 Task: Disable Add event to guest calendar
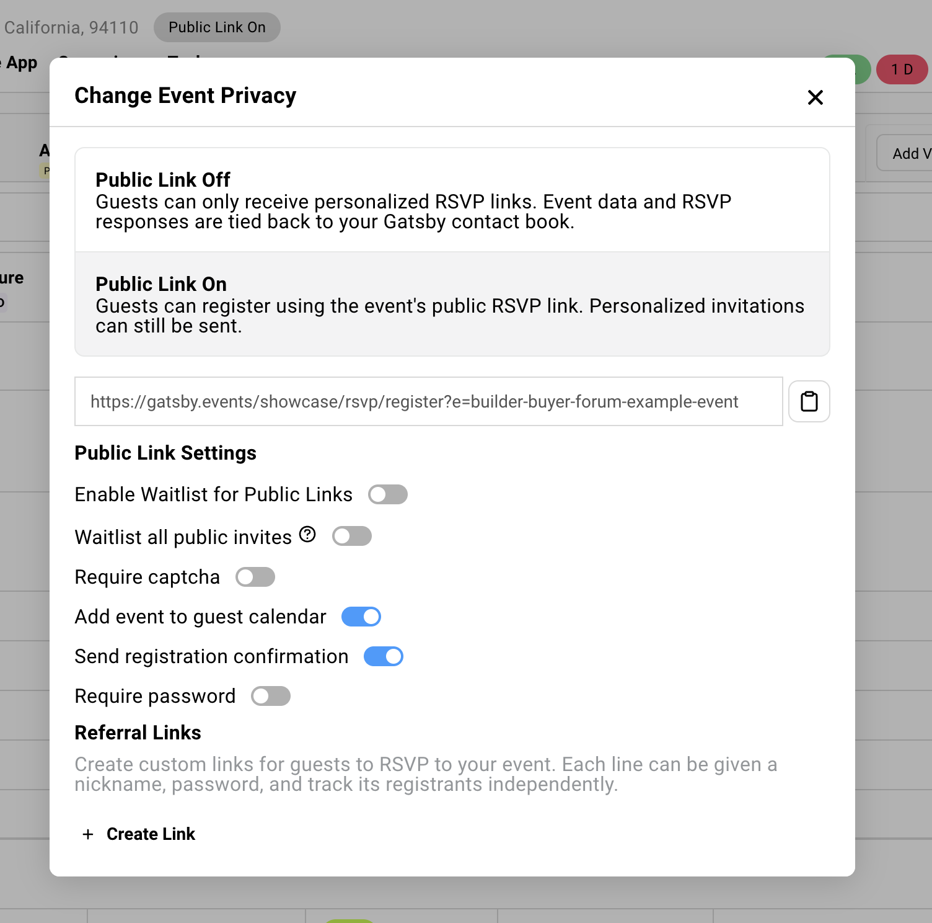click(x=361, y=616)
